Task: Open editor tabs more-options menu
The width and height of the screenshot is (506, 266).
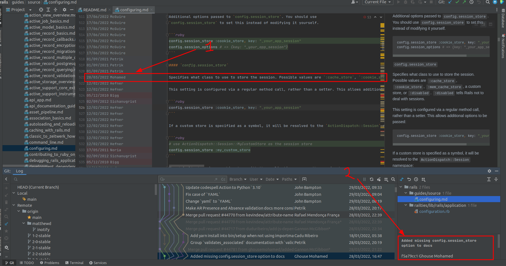Action: pos(497,10)
